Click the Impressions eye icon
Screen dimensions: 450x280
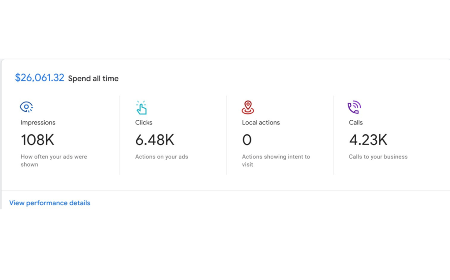pos(26,107)
